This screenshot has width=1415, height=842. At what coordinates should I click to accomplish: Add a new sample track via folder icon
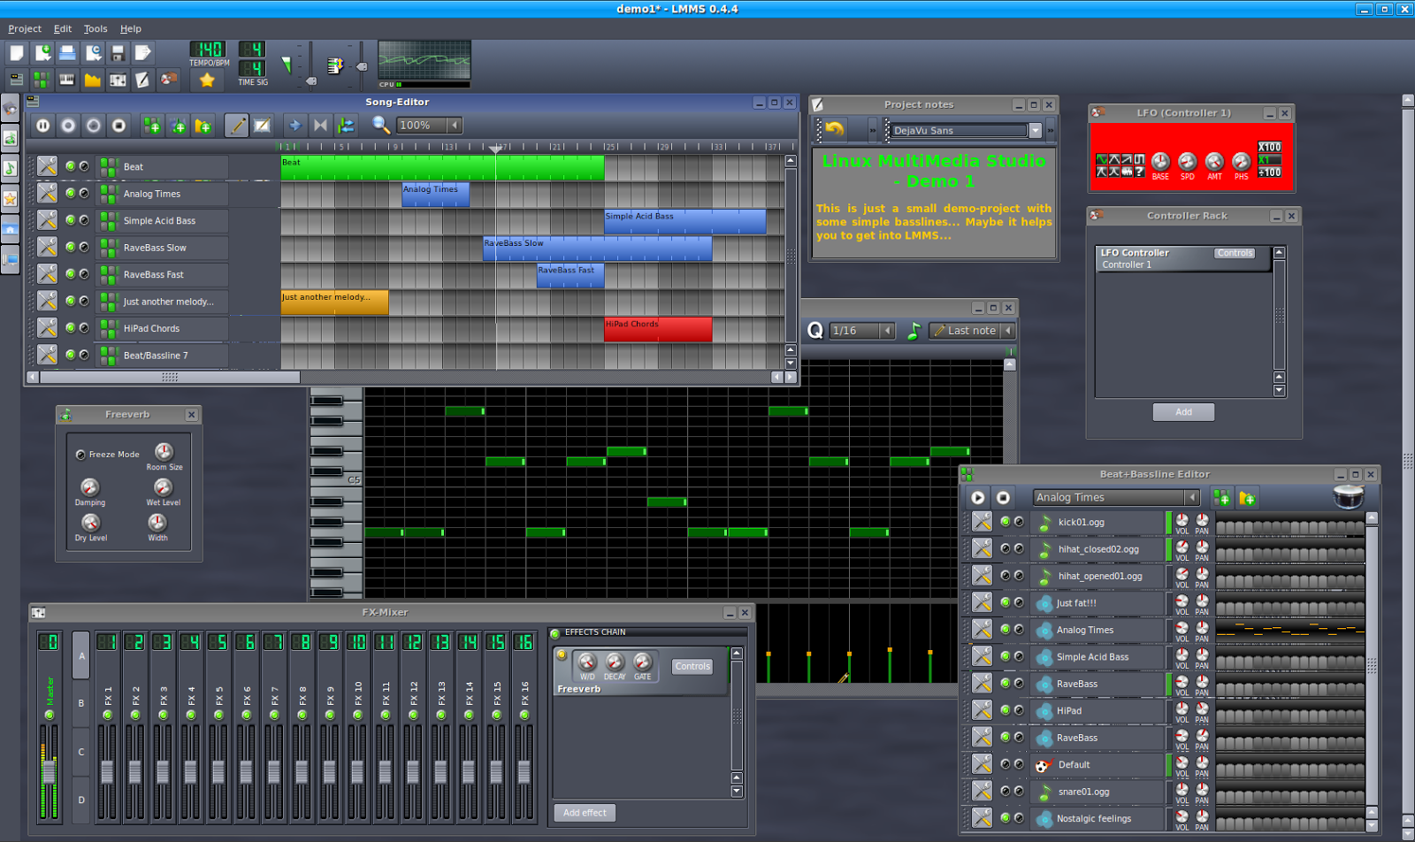point(203,125)
